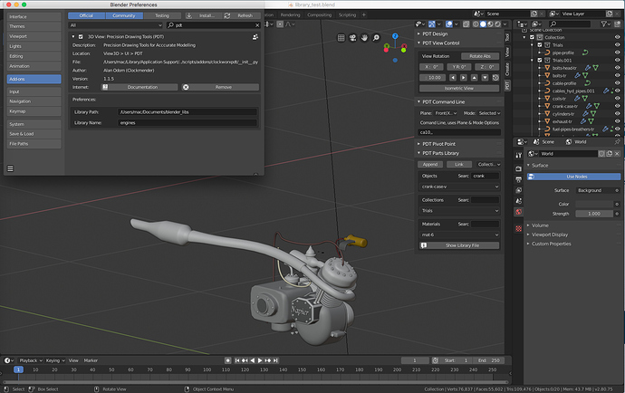Open the Tool properties tab wrench icon

tap(519, 156)
